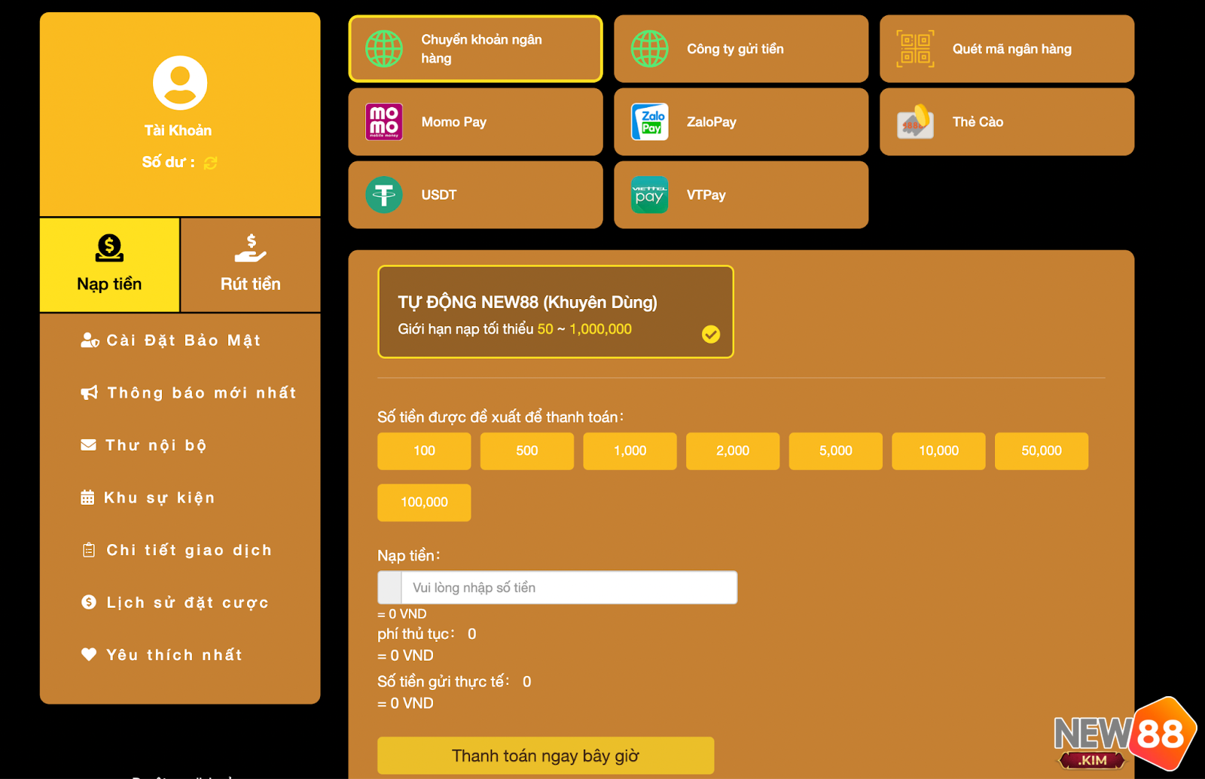Choose Thẻ Cào payment method
The height and width of the screenshot is (779, 1205).
tap(1007, 122)
